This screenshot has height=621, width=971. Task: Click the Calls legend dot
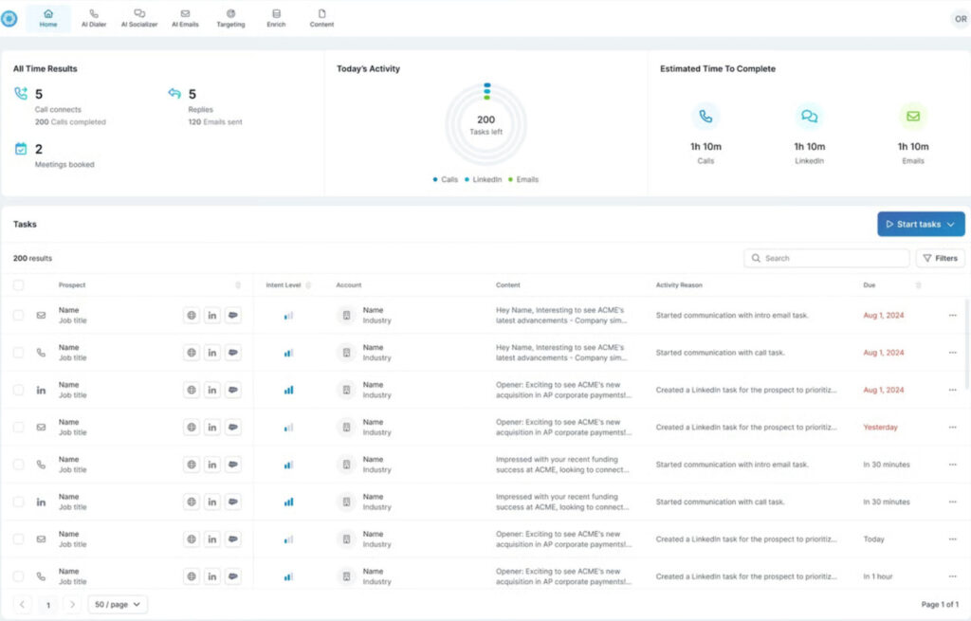[434, 179]
